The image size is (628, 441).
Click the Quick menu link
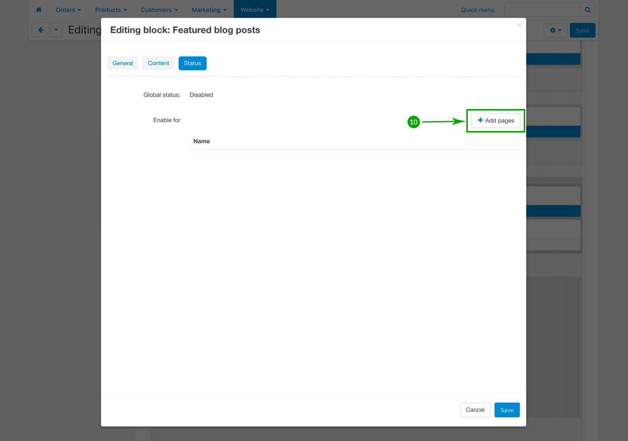(477, 10)
